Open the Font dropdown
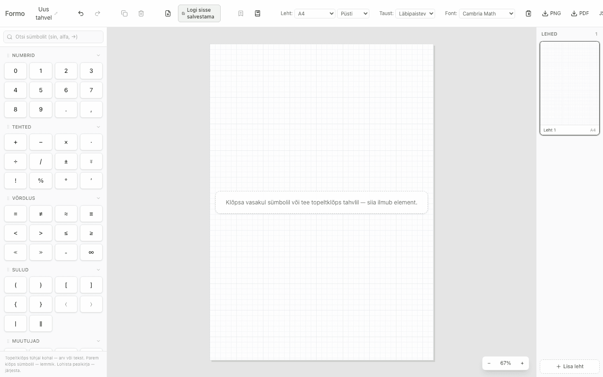 coord(487,13)
